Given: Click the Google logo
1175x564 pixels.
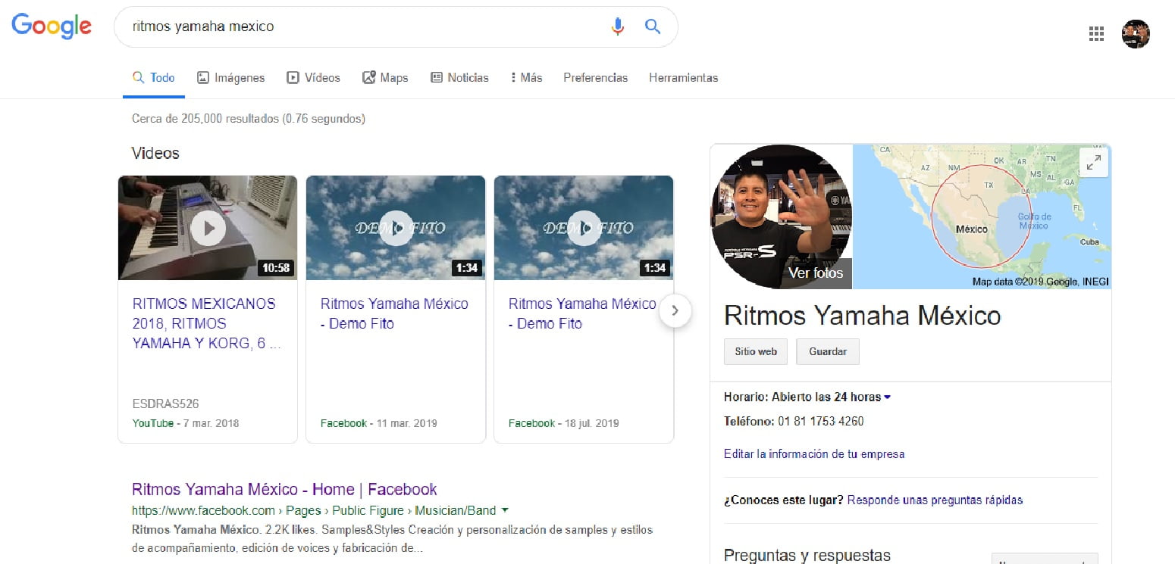Looking at the screenshot, I should coord(52,26).
